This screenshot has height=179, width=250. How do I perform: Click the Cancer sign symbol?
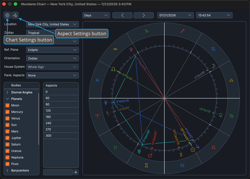[182, 165]
